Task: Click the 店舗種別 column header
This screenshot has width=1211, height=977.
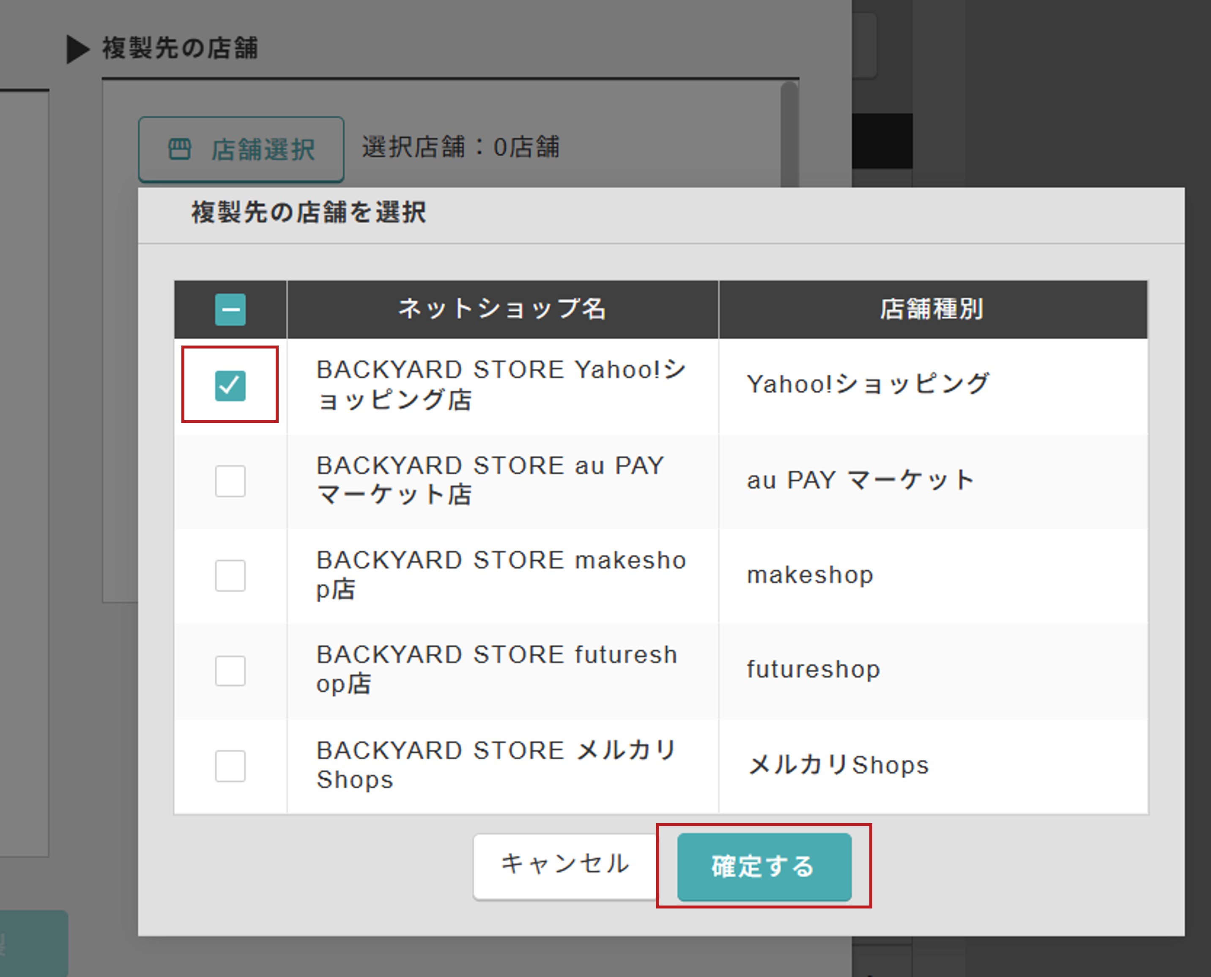Action: coord(932,309)
